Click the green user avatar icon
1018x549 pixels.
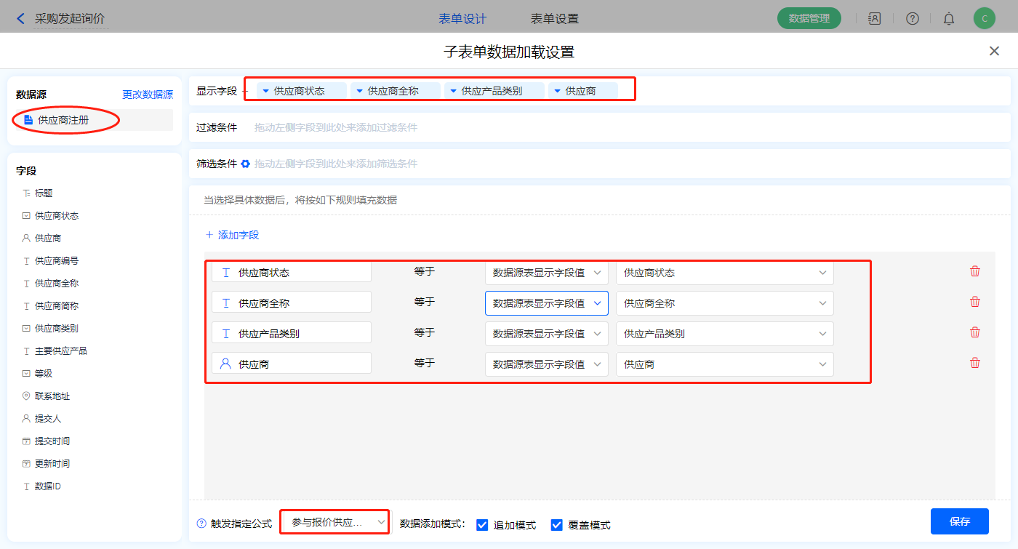tap(984, 19)
